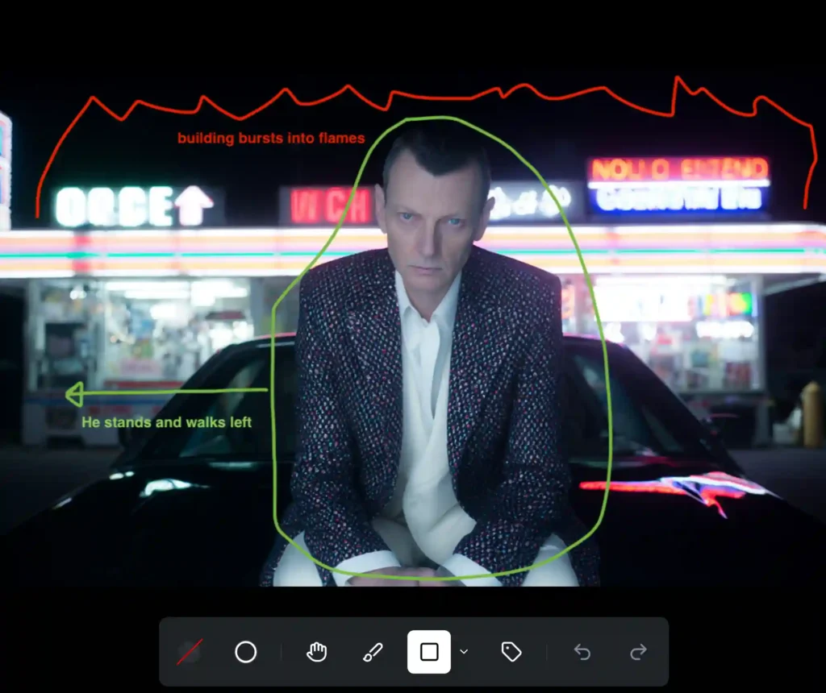
Task: Click the red light reflection on car hood
Action: point(678,488)
